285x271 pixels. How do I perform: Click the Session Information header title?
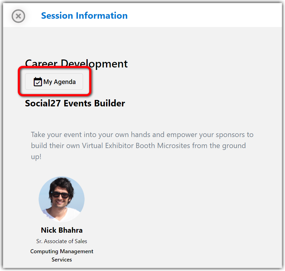tap(84, 16)
